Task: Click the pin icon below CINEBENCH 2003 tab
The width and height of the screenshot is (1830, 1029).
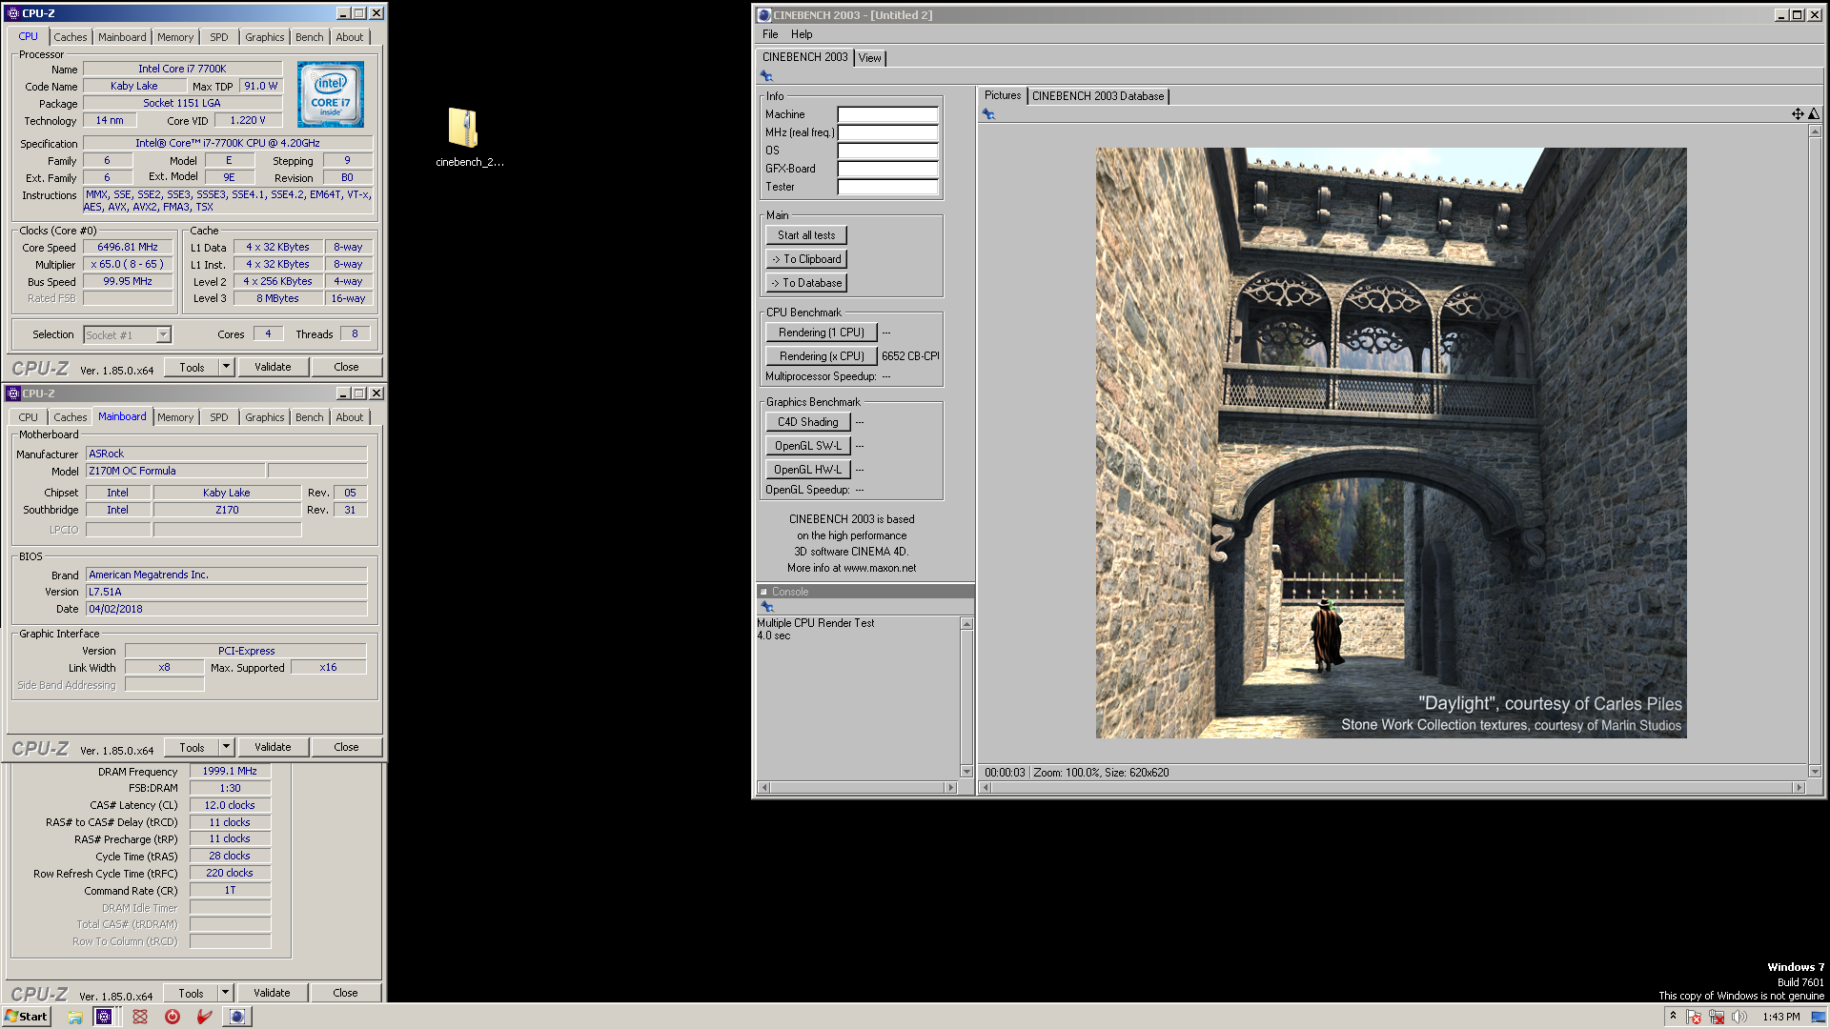Action: (x=766, y=76)
